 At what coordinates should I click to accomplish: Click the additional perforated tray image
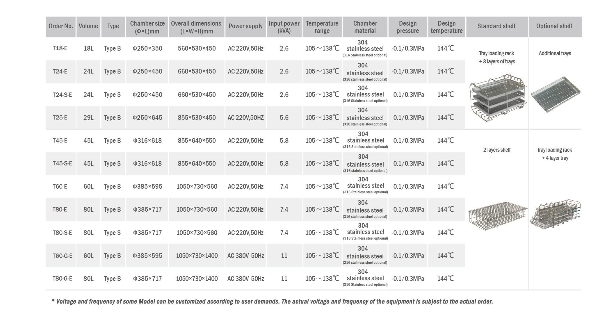[555, 94]
